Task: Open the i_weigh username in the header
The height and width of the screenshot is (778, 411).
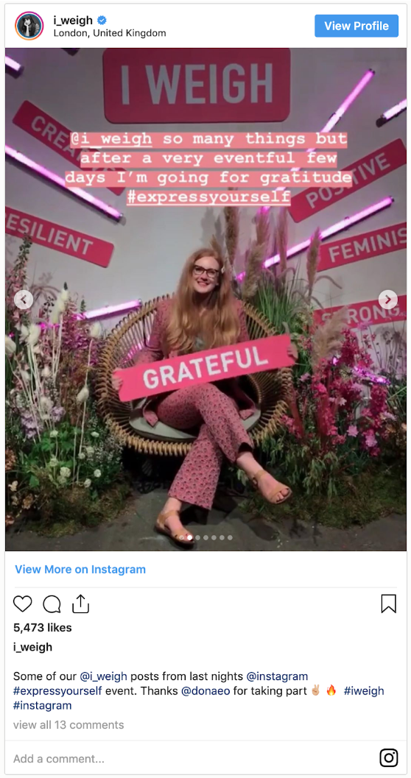Action: tap(73, 21)
